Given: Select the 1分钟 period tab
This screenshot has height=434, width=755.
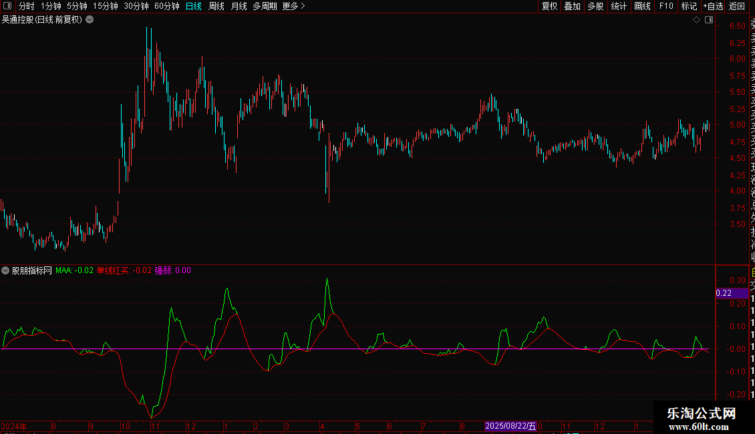Looking at the screenshot, I should pyautogui.click(x=51, y=6).
